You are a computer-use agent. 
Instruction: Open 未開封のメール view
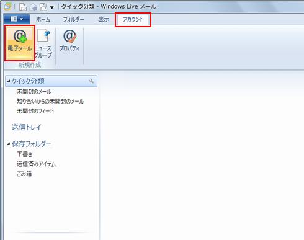click(x=34, y=91)
